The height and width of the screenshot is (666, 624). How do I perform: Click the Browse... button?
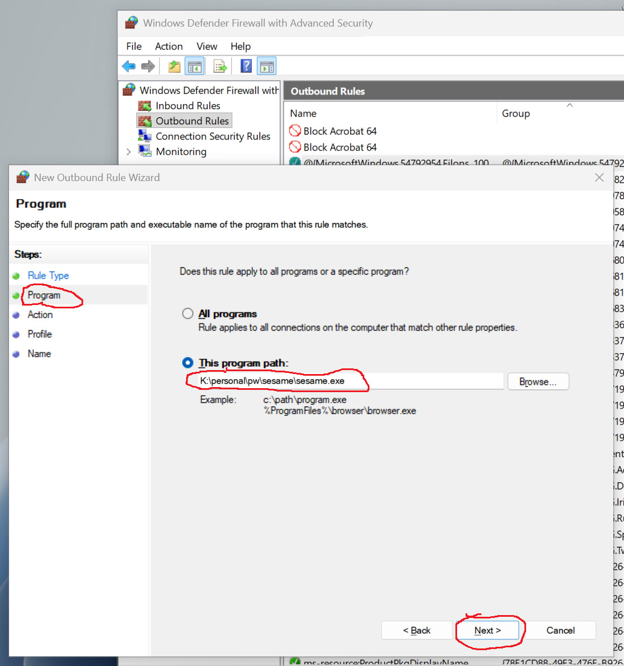click(x=538, y=381)
